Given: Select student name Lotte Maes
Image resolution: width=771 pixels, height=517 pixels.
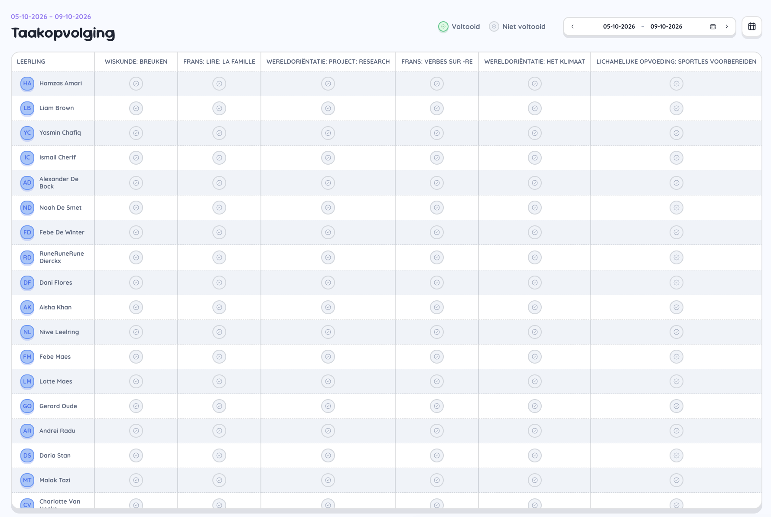Looking at the screenshot, I should tap(56, 381).
